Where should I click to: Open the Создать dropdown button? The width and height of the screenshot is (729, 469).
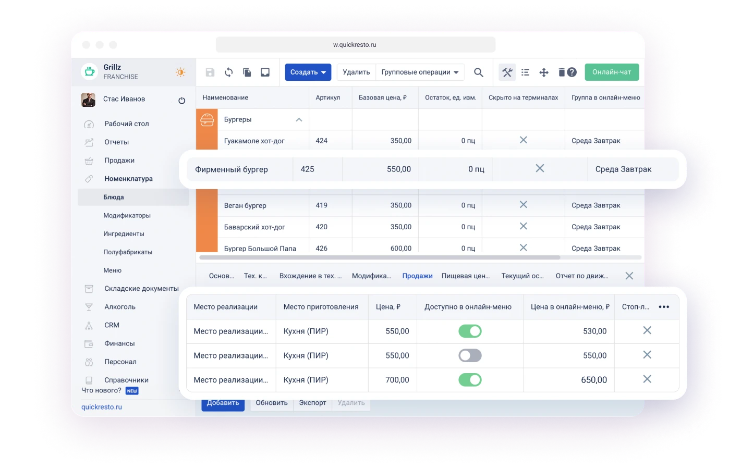pyautogui.click(x=308, y=72)
